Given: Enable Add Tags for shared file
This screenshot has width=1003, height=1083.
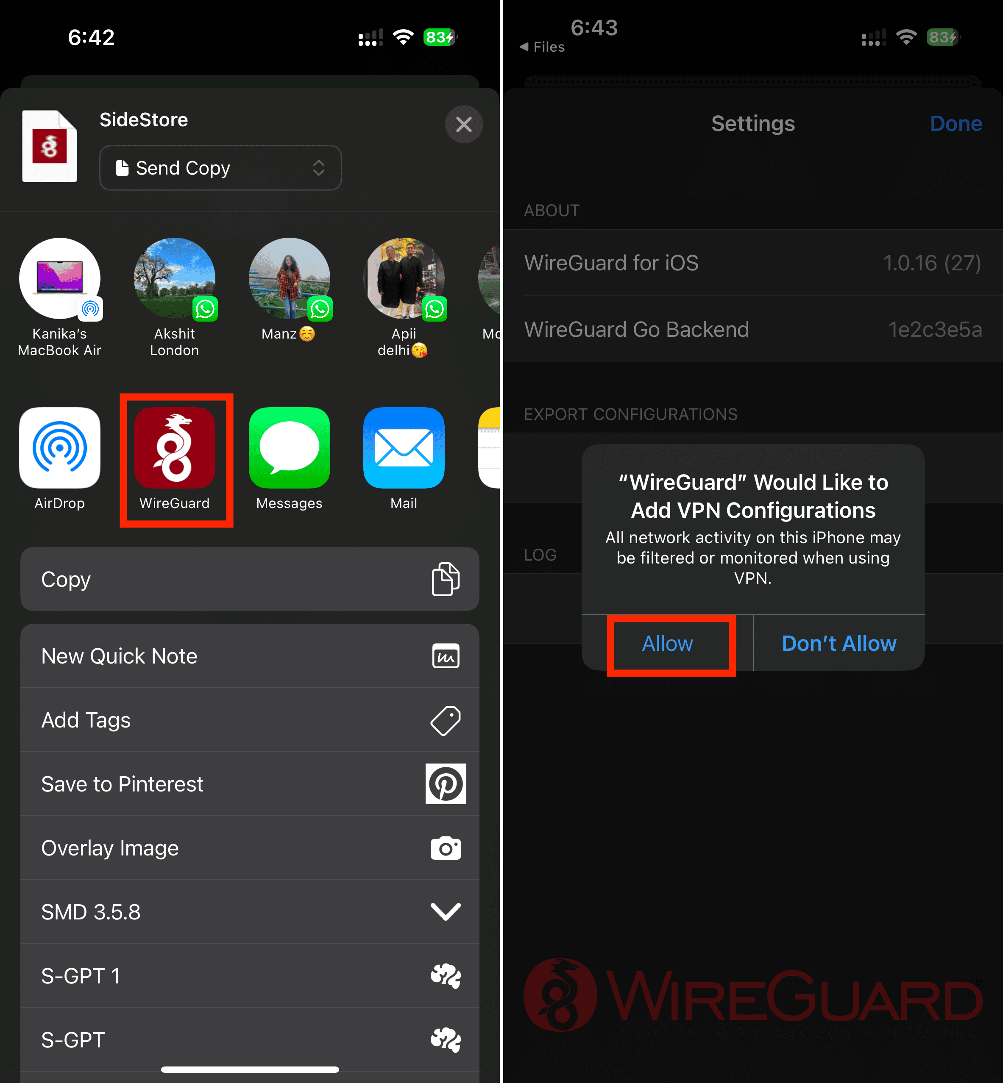Looking at the screenshot, I should point(249,719).
